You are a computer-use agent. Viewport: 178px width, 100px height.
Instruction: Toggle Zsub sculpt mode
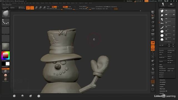70,7
